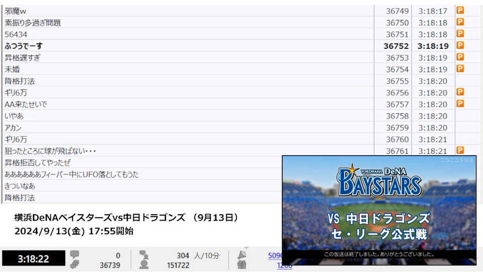Select the '降格打法' comment numbered 36755
Viewport: 483px width, 272px height.
188,81
